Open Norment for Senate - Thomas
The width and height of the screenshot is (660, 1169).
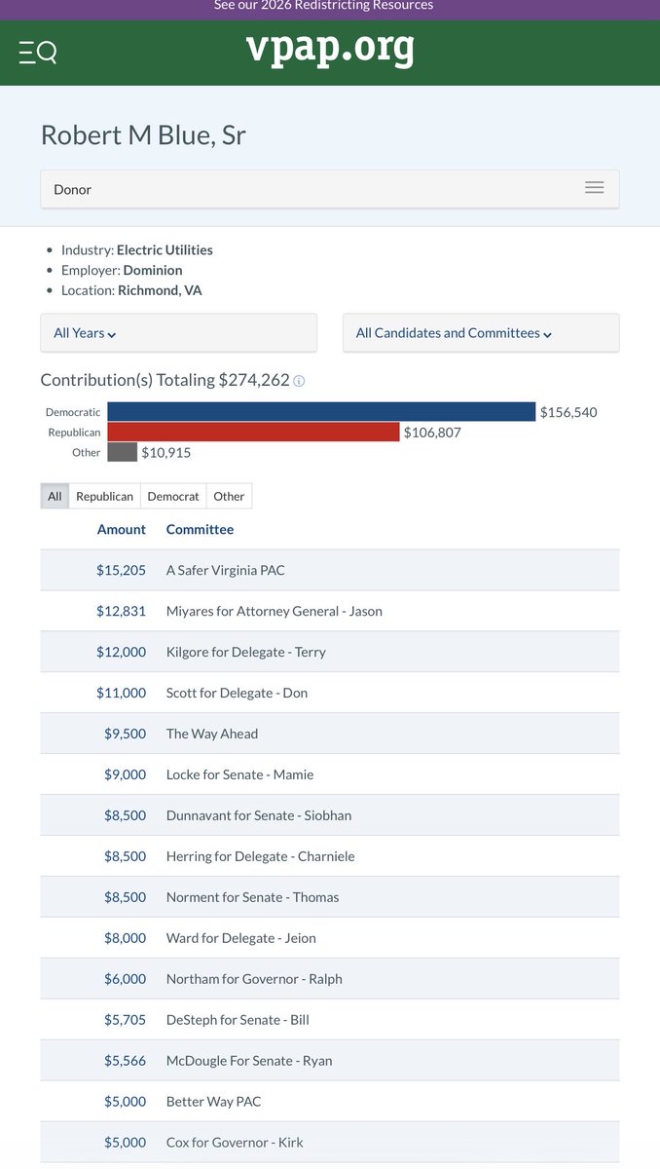[253, 897]
